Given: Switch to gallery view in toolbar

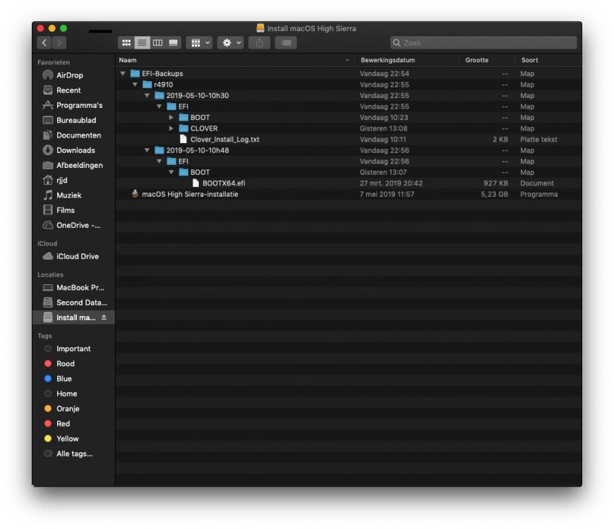Looking at the screenshot, I should (173, 43).
